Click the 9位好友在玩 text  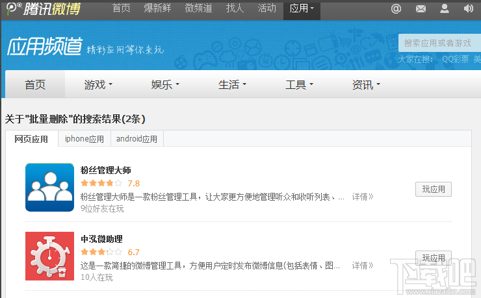click(x=102, y=209)
